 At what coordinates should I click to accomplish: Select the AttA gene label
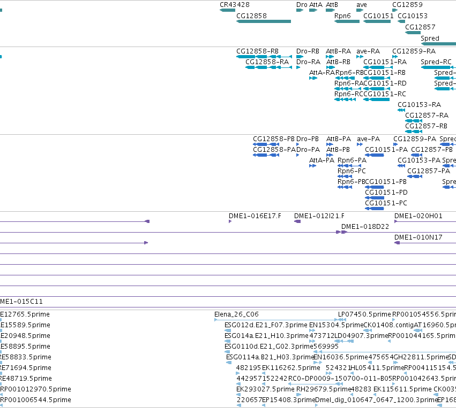point(316,5)
